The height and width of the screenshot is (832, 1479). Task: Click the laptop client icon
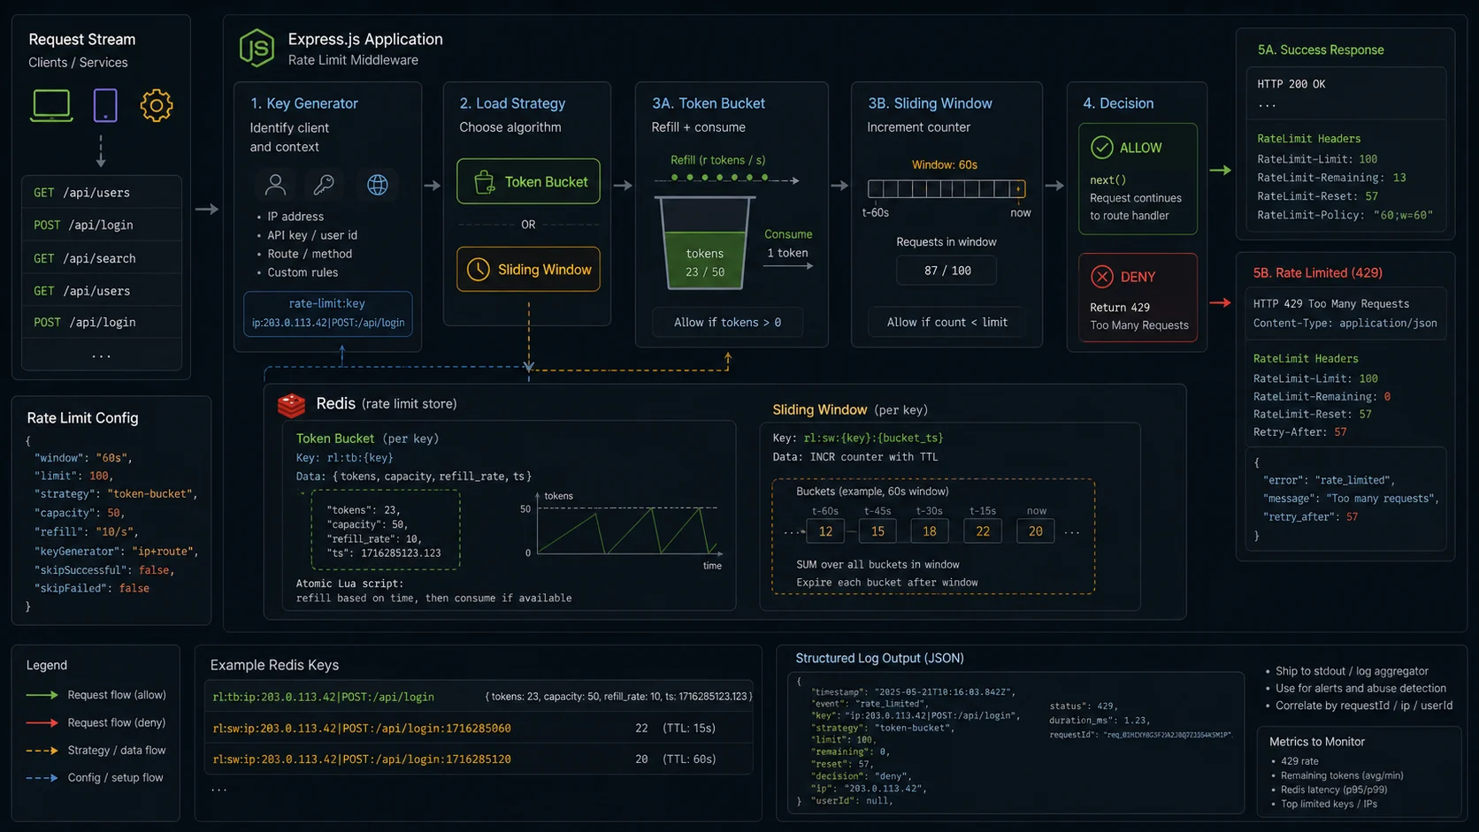[51, 105]
